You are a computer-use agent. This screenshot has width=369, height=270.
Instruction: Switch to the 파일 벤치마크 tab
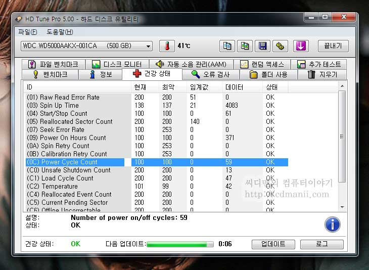pyautogui.click(x=53, y=64)
